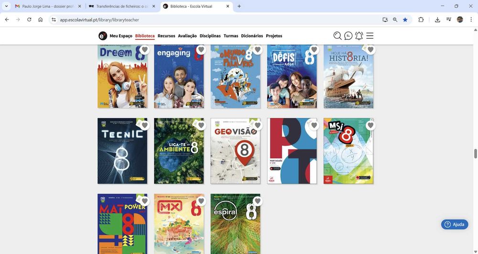Open browser downloads icon
The image size is (478, 254).
(437, 20)
